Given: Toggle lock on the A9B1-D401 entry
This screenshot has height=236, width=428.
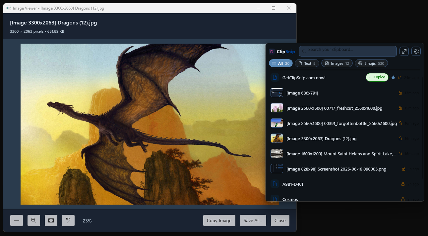Looking at the screenshot, I should click(403, 184).
